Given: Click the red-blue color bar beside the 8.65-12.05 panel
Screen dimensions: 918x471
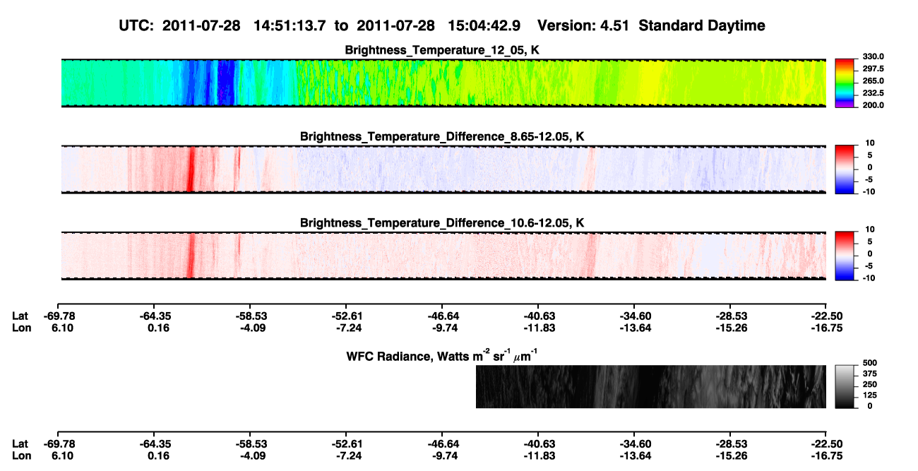Looking at the screenshot, I should (x=845, y=168).
